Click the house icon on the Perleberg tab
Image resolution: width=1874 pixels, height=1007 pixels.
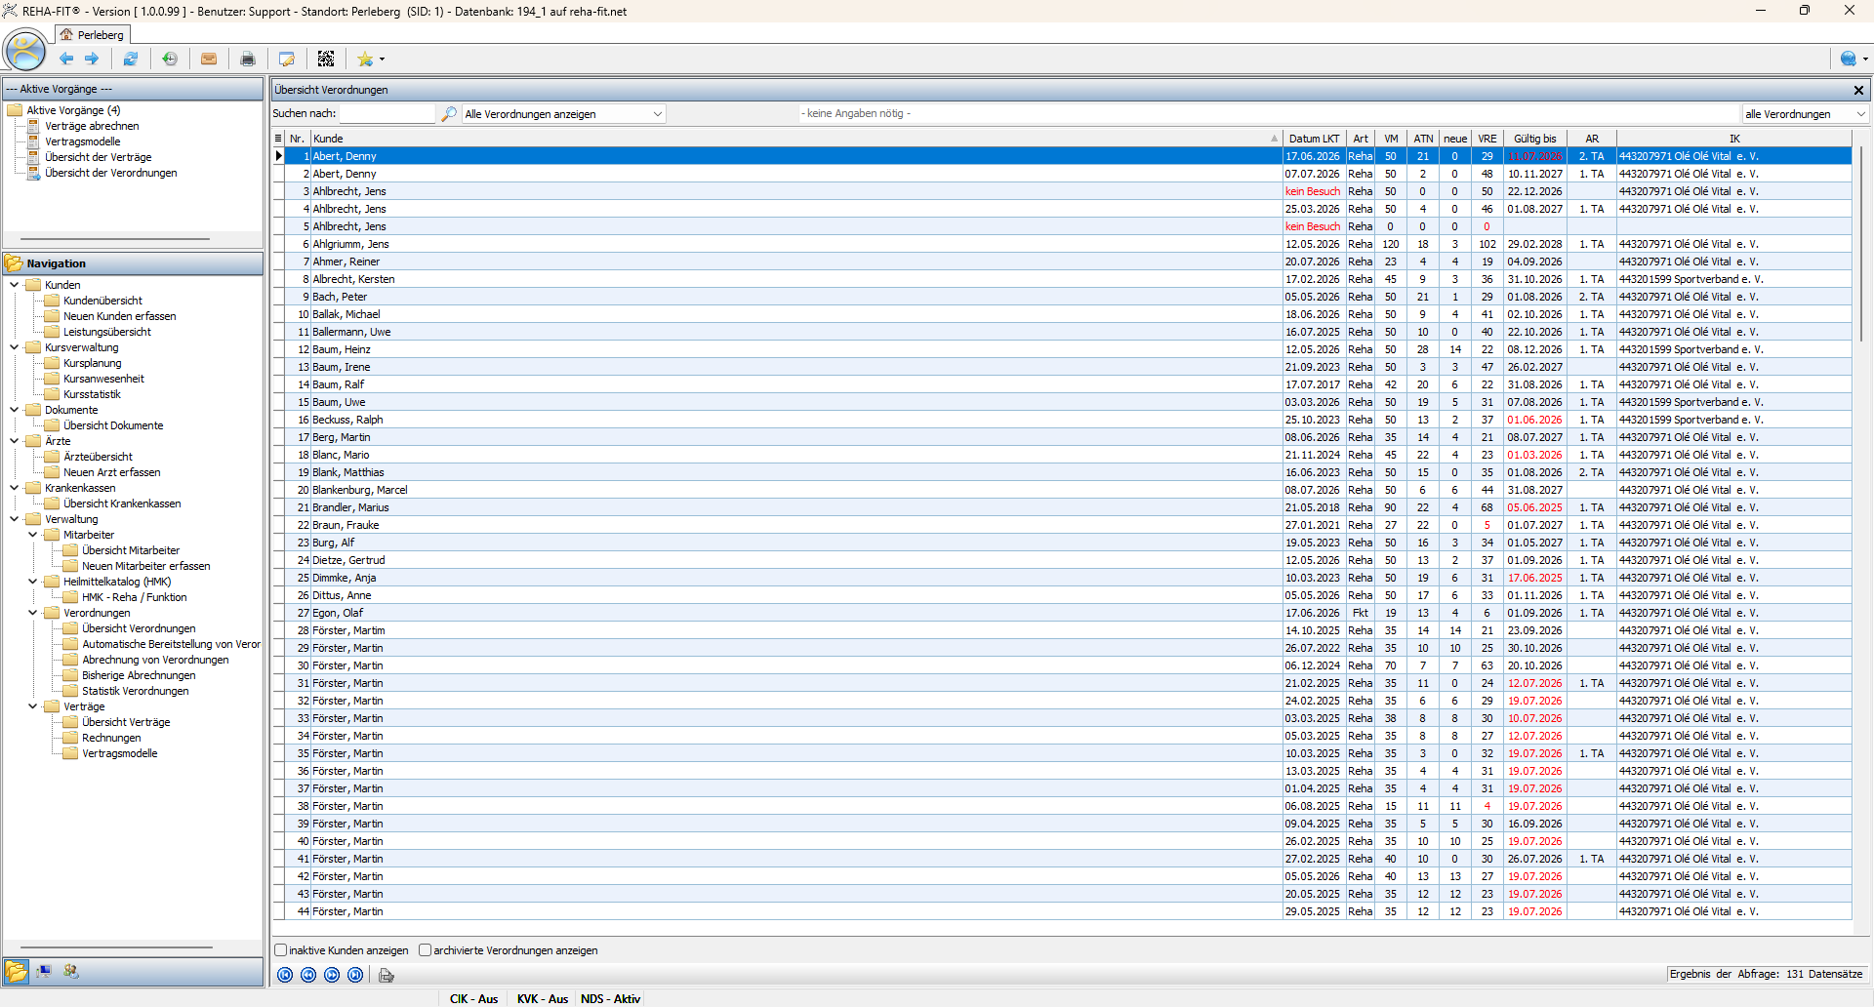[x=66, y=34]
